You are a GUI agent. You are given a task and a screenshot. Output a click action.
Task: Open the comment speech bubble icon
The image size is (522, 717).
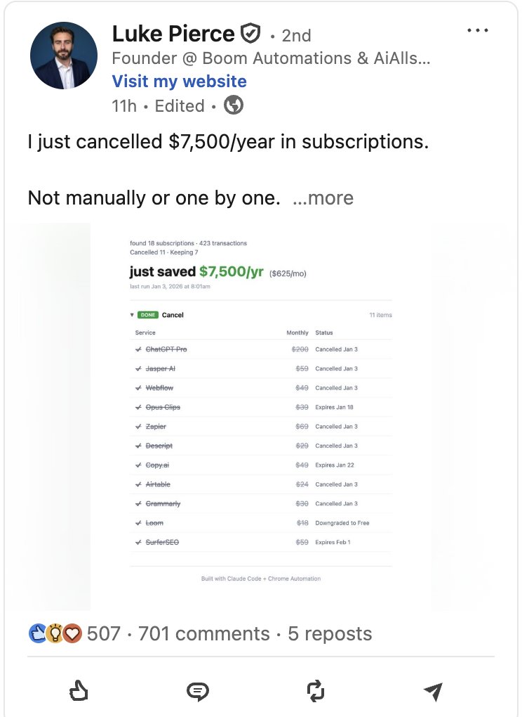197,691
